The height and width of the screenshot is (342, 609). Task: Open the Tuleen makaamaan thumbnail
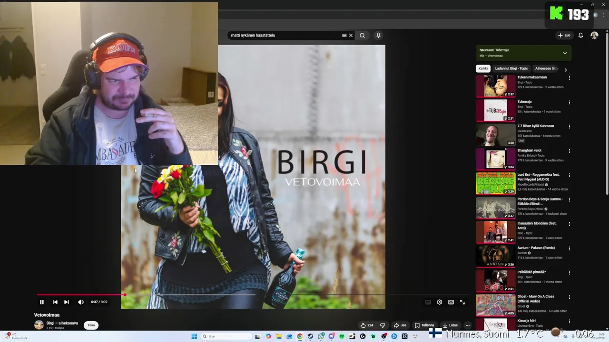(x=495, y=86)
